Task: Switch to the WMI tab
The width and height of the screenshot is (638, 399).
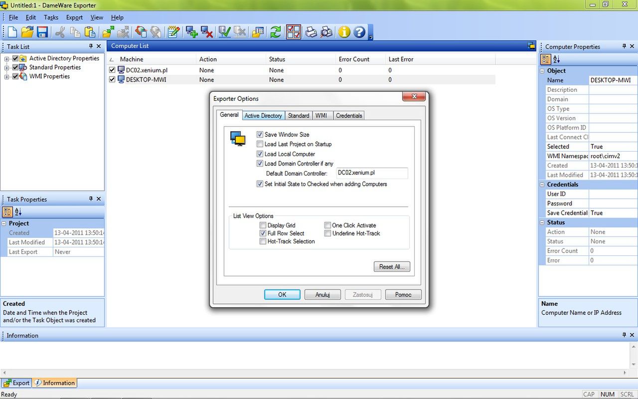Action: (x=321, y=116)
